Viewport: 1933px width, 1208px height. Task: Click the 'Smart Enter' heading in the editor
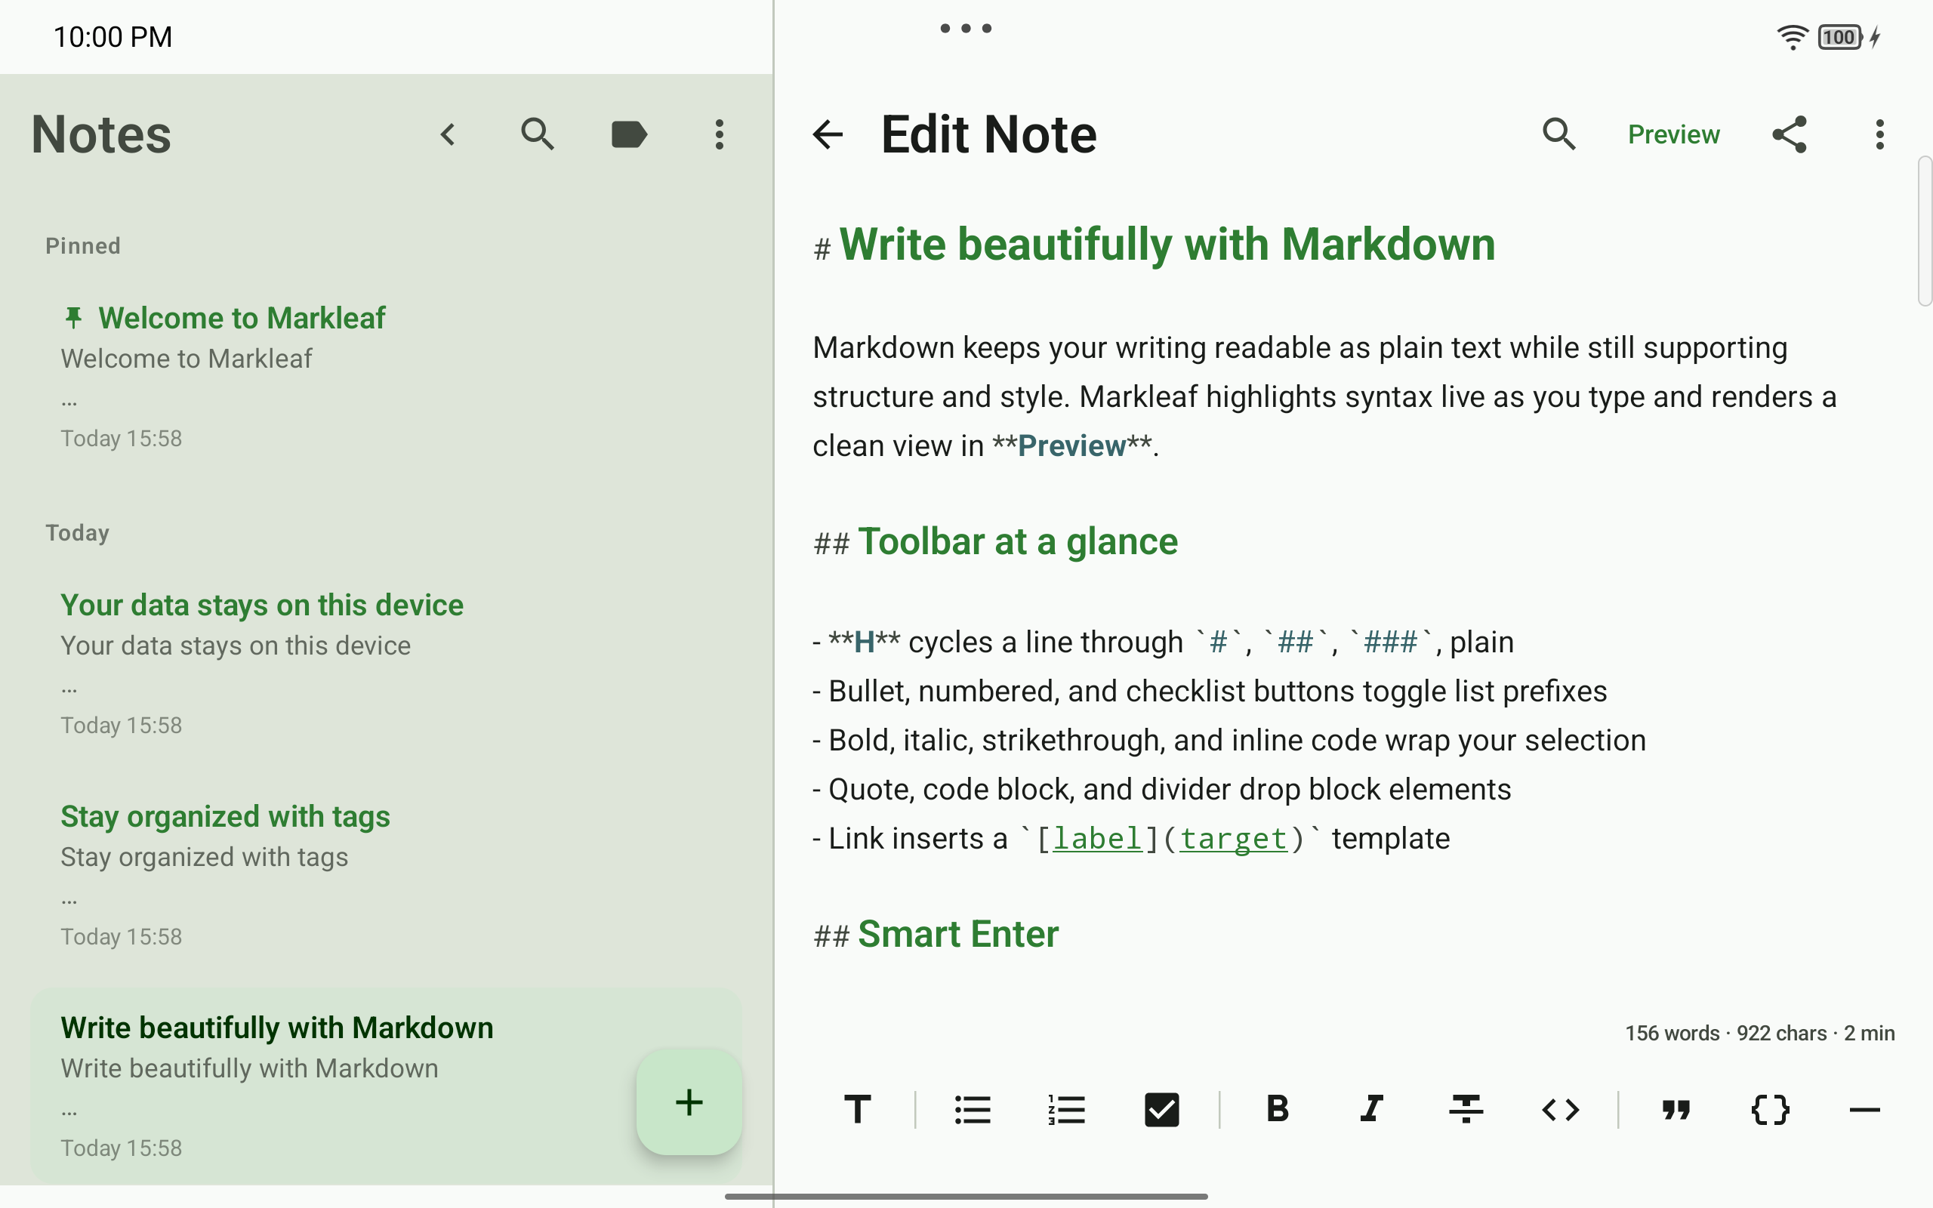click(x=957, y=934)
